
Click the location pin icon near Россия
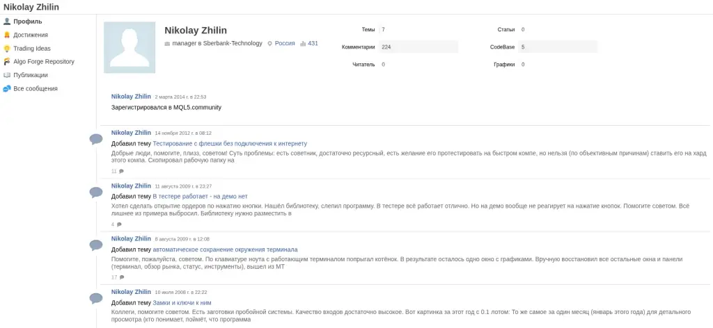(x=269, y=44)
